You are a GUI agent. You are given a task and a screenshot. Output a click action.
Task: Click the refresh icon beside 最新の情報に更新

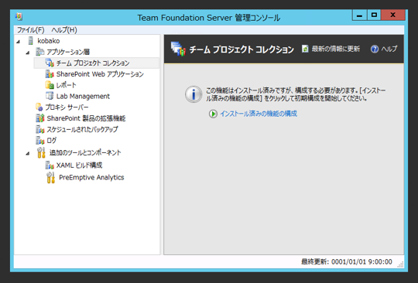(x=305, y=49)
